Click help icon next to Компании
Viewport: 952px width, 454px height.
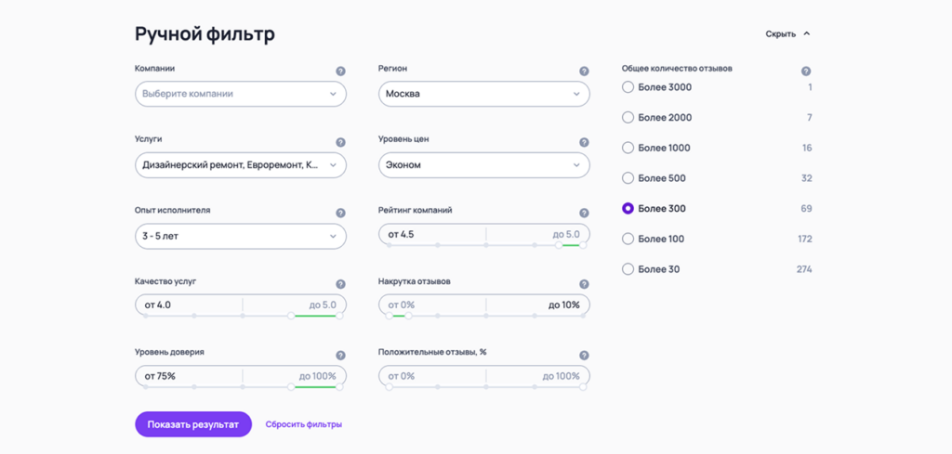pyautogui.click(x=340, y=71)
